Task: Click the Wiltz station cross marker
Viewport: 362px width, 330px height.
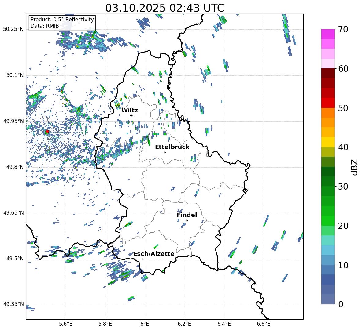Action: [x=131, y=115]
